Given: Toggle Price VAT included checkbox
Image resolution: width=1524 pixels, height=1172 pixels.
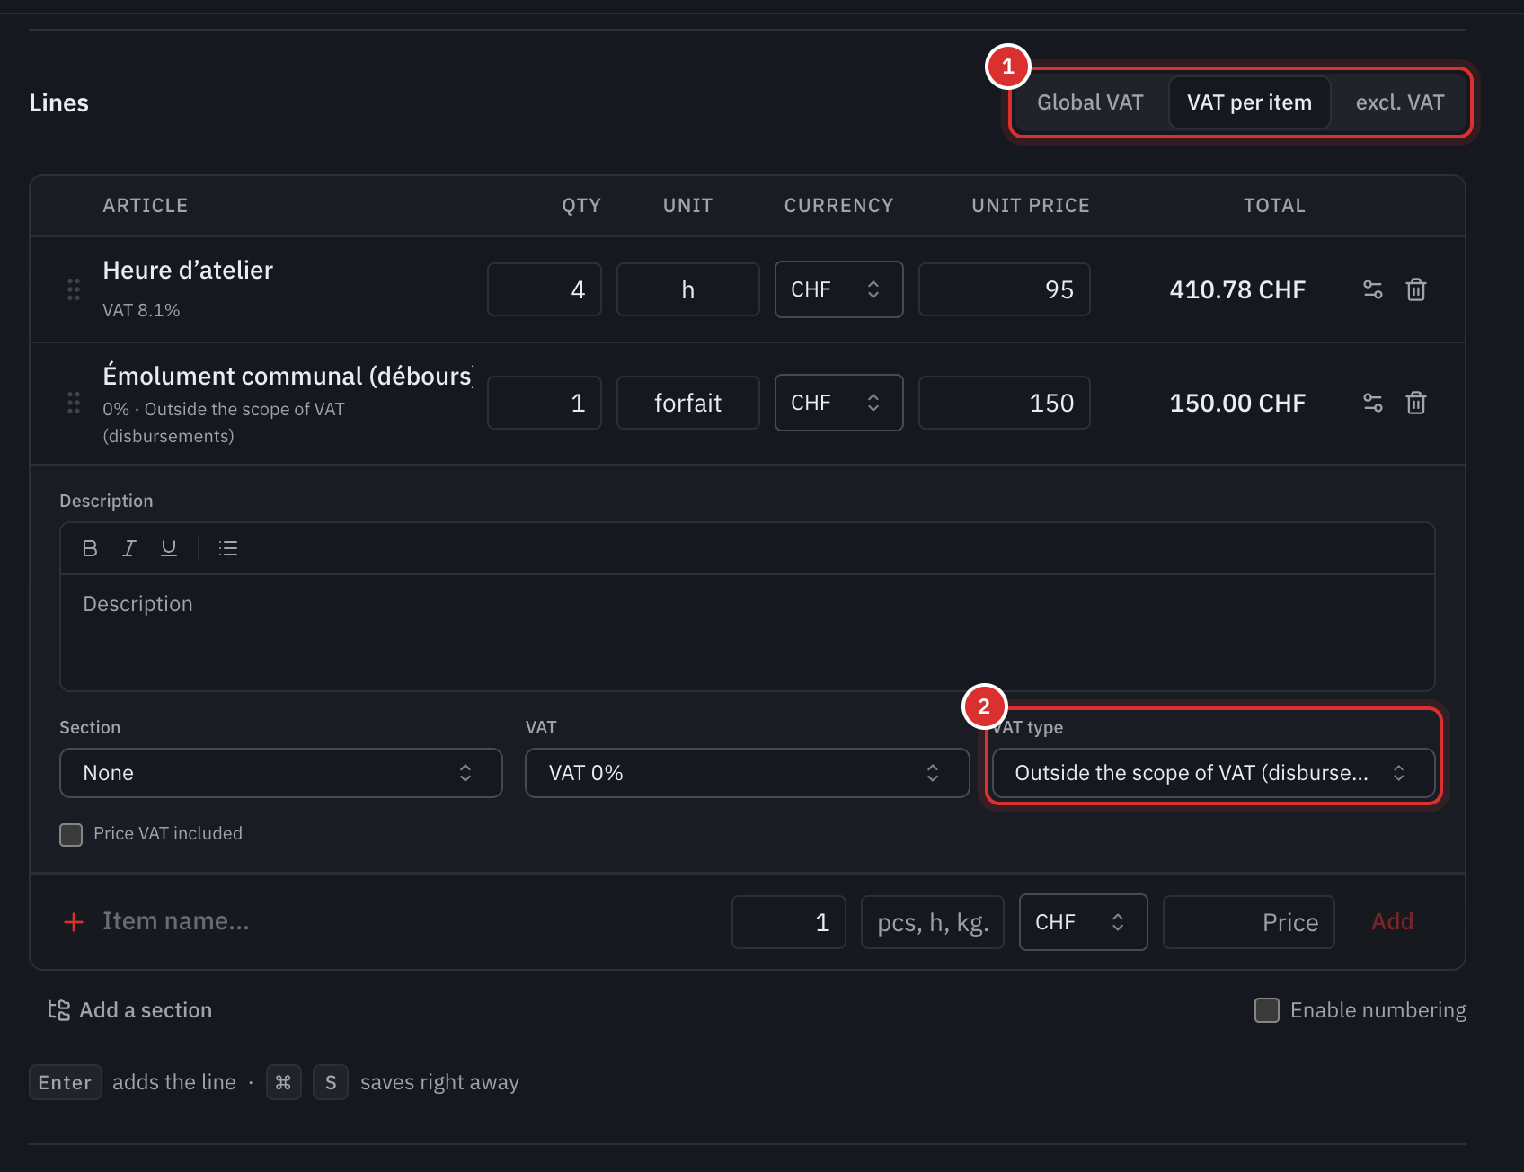Looking at the screenshot, I should (71, 835).
